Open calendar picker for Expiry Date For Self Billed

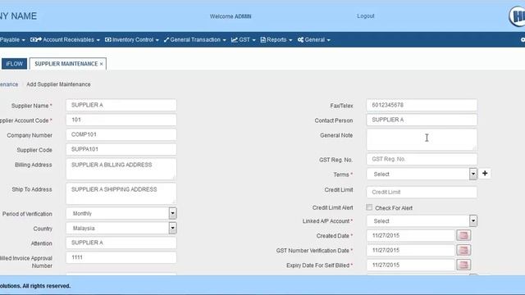(x=463, y=265)
